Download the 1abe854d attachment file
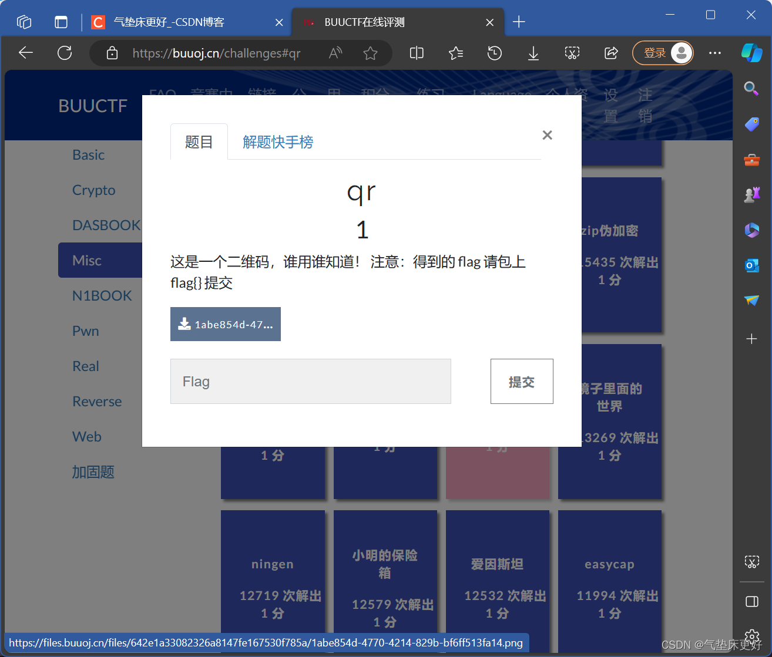This screenshot has height=657, width=772. [x=225, y=324]
